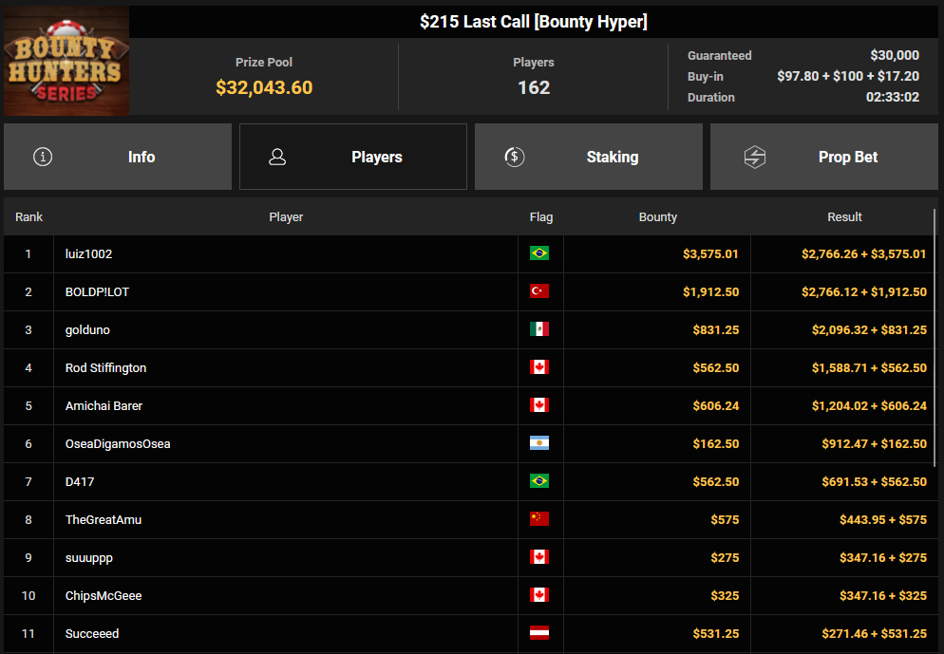The image size is (944, 654).
Task: Click Argentina flag for OseaDigamosOsea
Action: tap(539, 443)
